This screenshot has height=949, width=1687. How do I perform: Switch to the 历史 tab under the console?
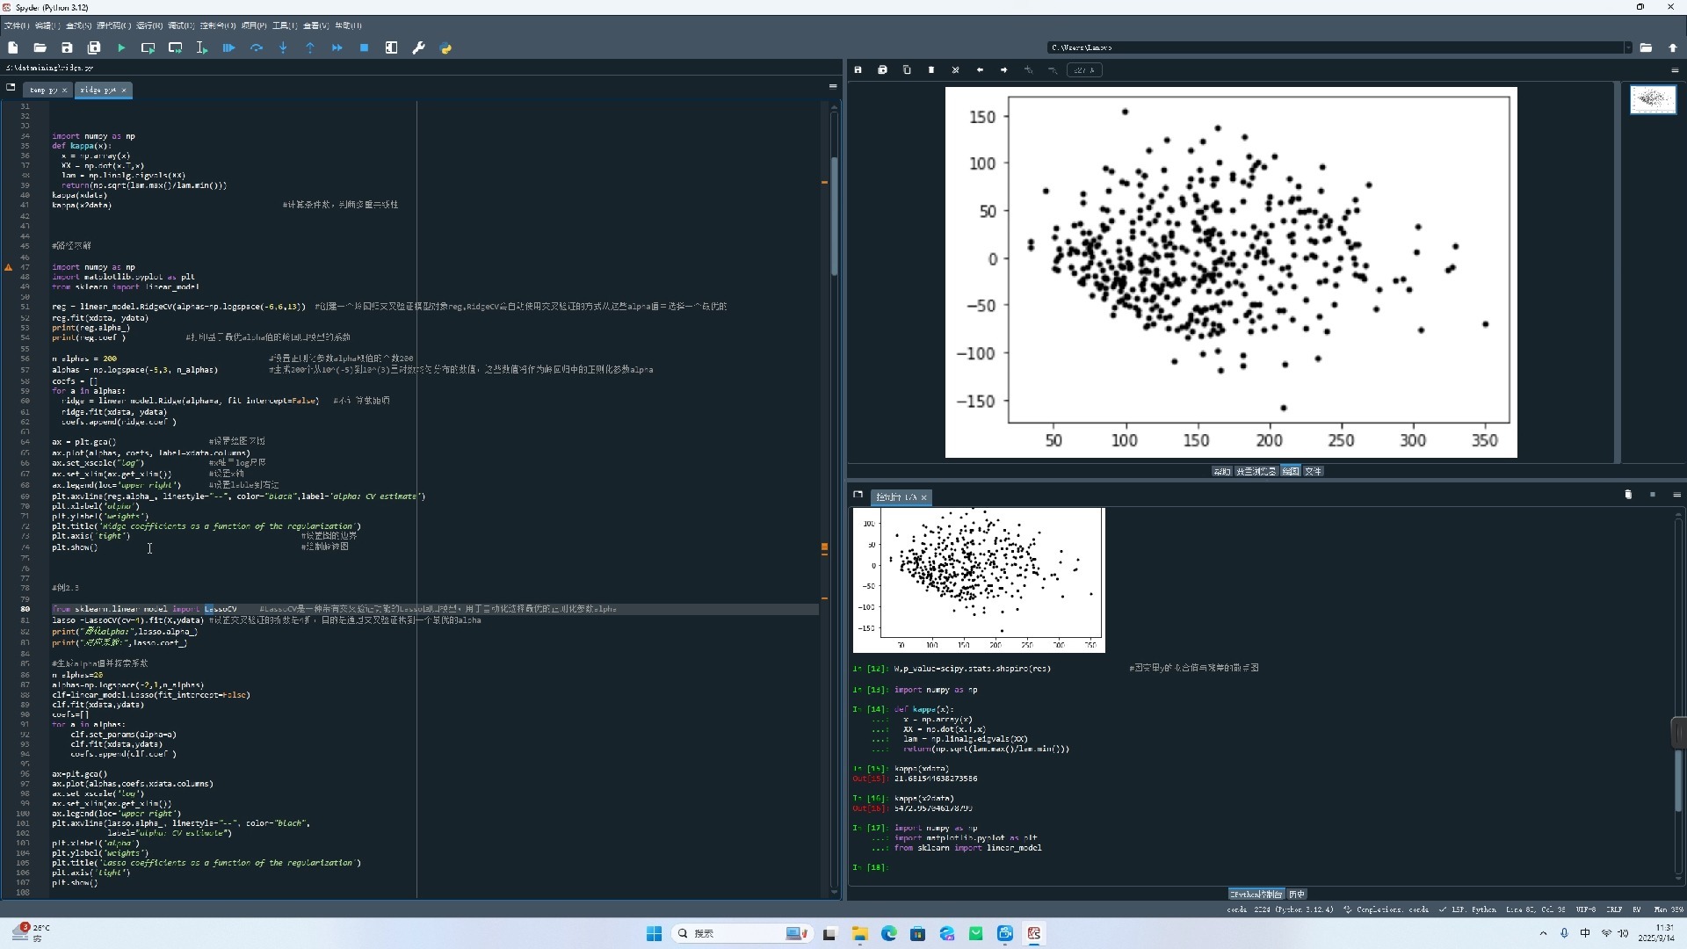[x=1297, y=894]
